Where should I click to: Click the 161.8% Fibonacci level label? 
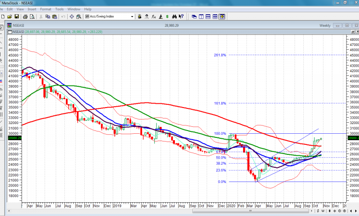click(220, 103)
